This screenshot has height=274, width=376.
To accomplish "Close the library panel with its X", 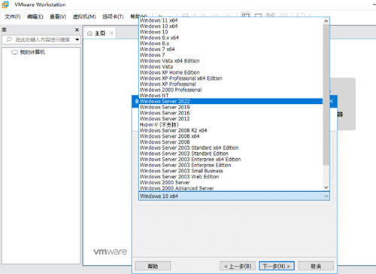I will click(77, 29).
